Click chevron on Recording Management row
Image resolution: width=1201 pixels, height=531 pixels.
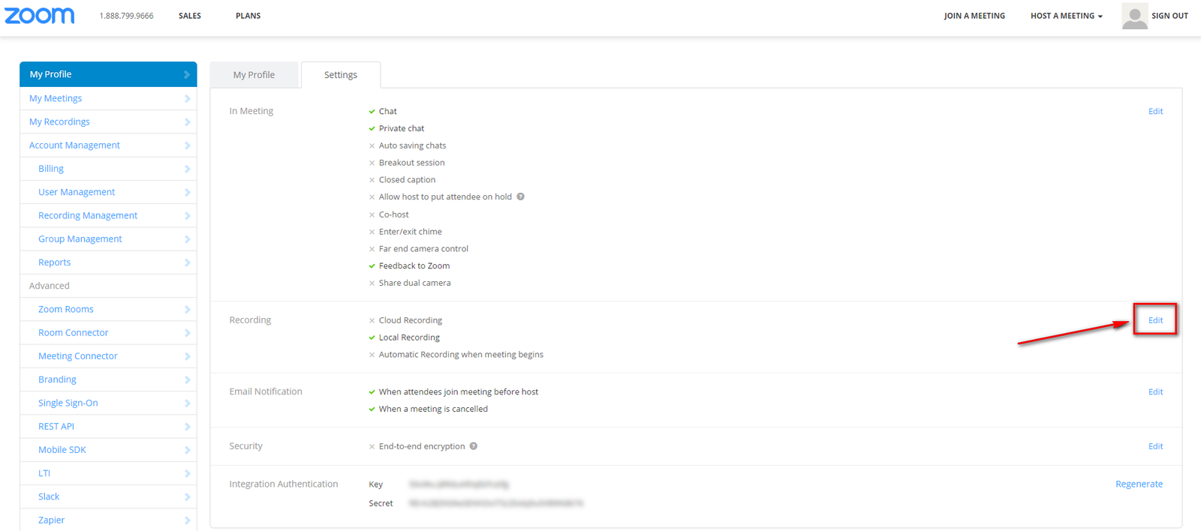187,215
